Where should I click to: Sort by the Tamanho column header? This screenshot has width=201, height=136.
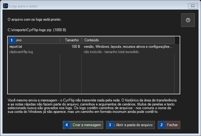tap(71, 40)
